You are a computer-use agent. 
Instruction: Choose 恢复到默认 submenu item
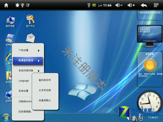45,101
